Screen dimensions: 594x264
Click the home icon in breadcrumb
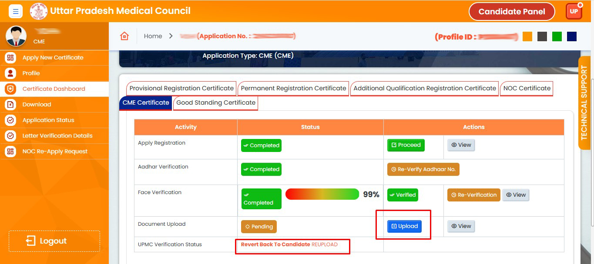[124, 36]
